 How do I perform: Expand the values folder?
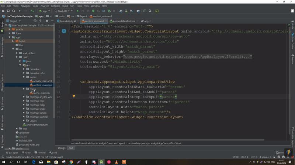tap(24, 121)
